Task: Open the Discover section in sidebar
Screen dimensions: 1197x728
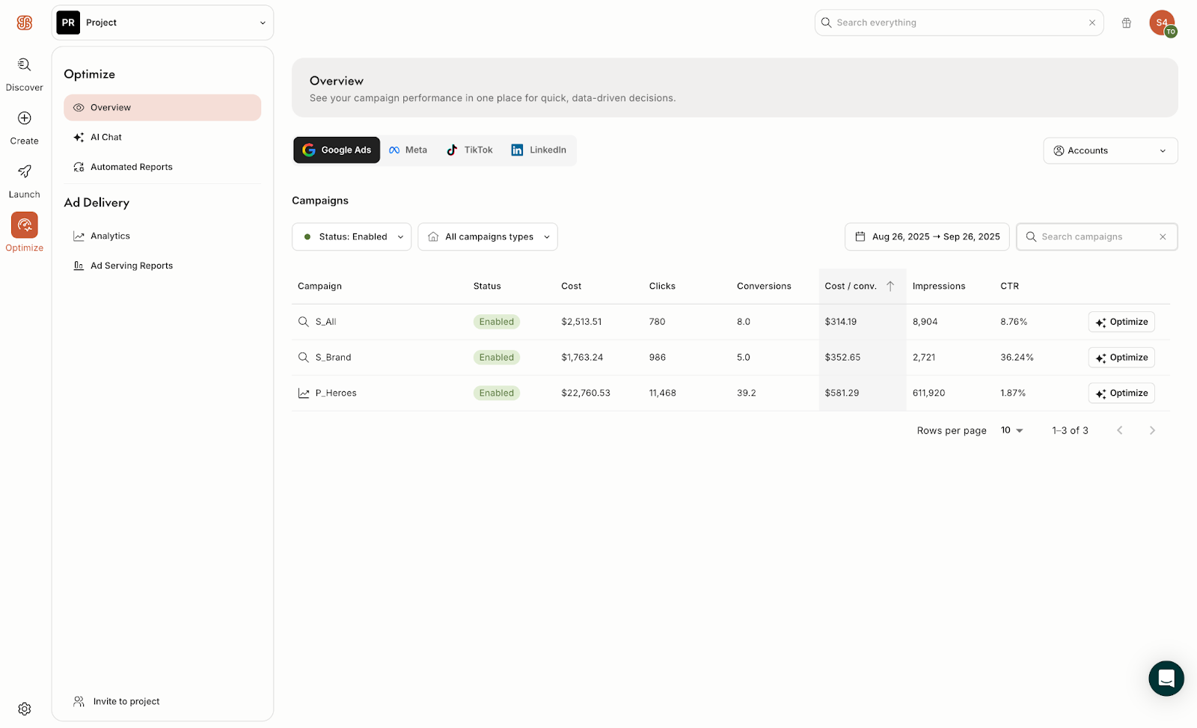Action: (24, 74)
